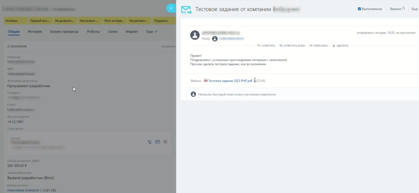Open the Бизнес-процессы tab
Image resolution: width=419 pixels, height=193 pixels.
(x=64, y=32)
